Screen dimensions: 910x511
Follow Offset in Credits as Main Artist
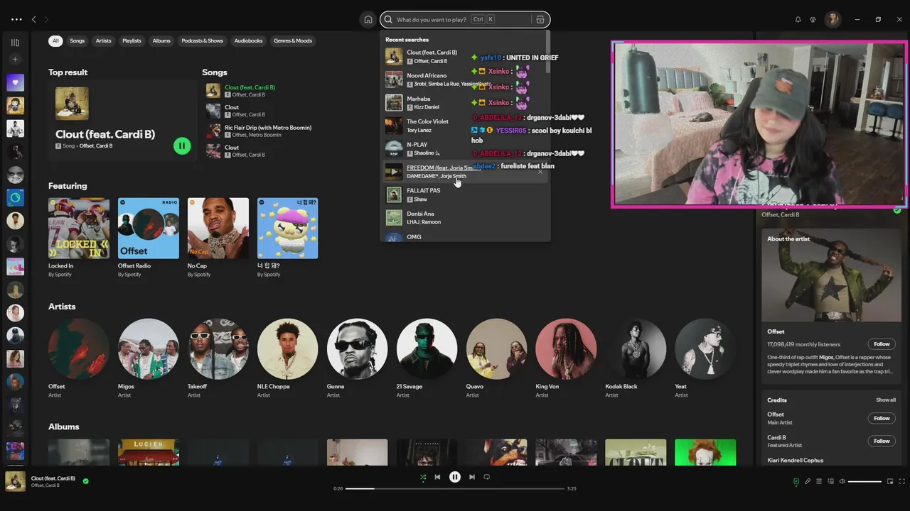(882, 418)
